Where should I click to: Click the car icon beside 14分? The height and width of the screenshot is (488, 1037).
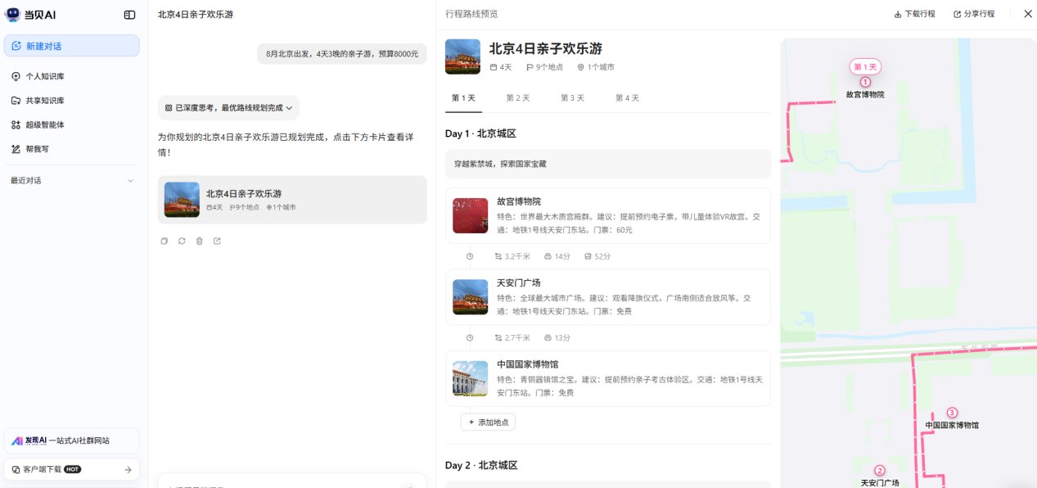pyautogui.click(x=548, y=256)
